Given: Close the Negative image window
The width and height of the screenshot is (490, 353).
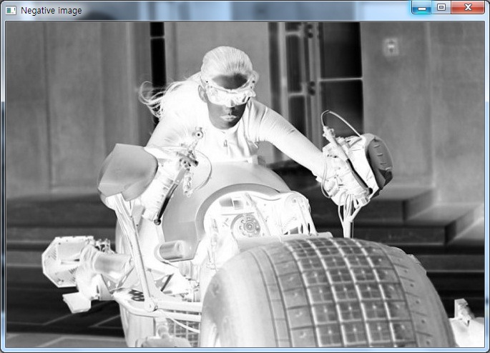Looking at the screenshot, I should (468, 7).
